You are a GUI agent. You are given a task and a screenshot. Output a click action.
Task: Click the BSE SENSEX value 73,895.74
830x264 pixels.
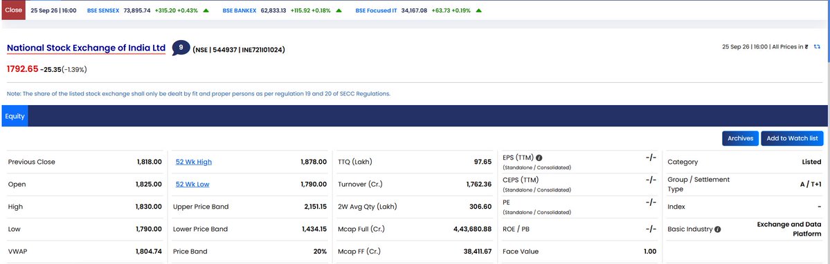[x=136, y=10]
